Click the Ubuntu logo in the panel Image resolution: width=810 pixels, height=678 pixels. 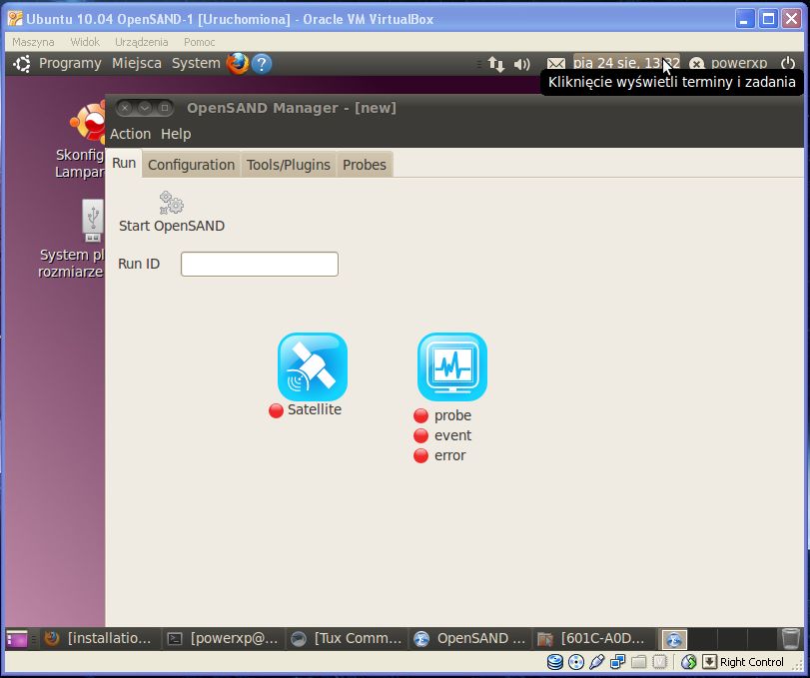click(x=22, y=64)
